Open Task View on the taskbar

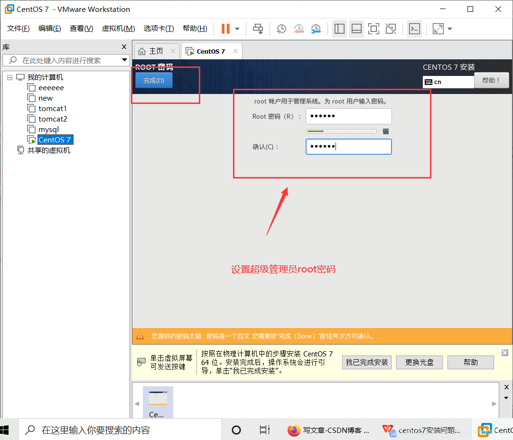tap(264, 430)
